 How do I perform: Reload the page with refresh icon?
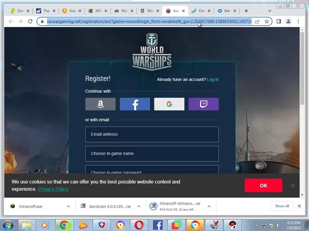coord(30,21)
